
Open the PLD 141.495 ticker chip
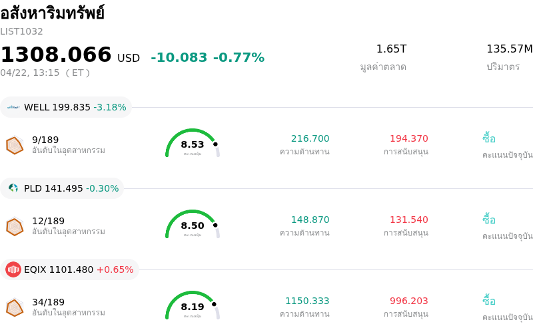pos(62,188)
